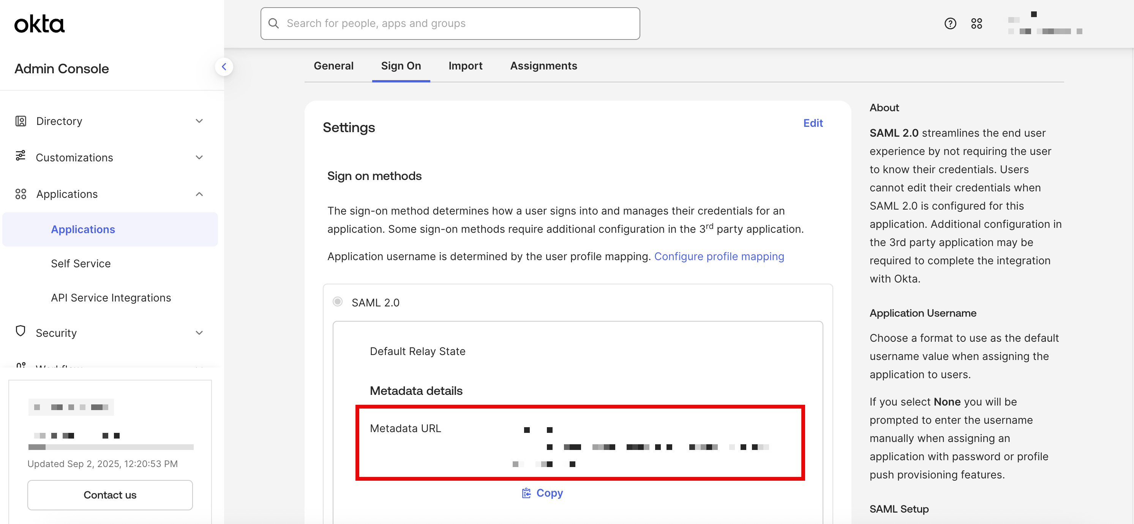Select the SAML 2.0 radio button

pyautogui.click(x=338, y=302)
